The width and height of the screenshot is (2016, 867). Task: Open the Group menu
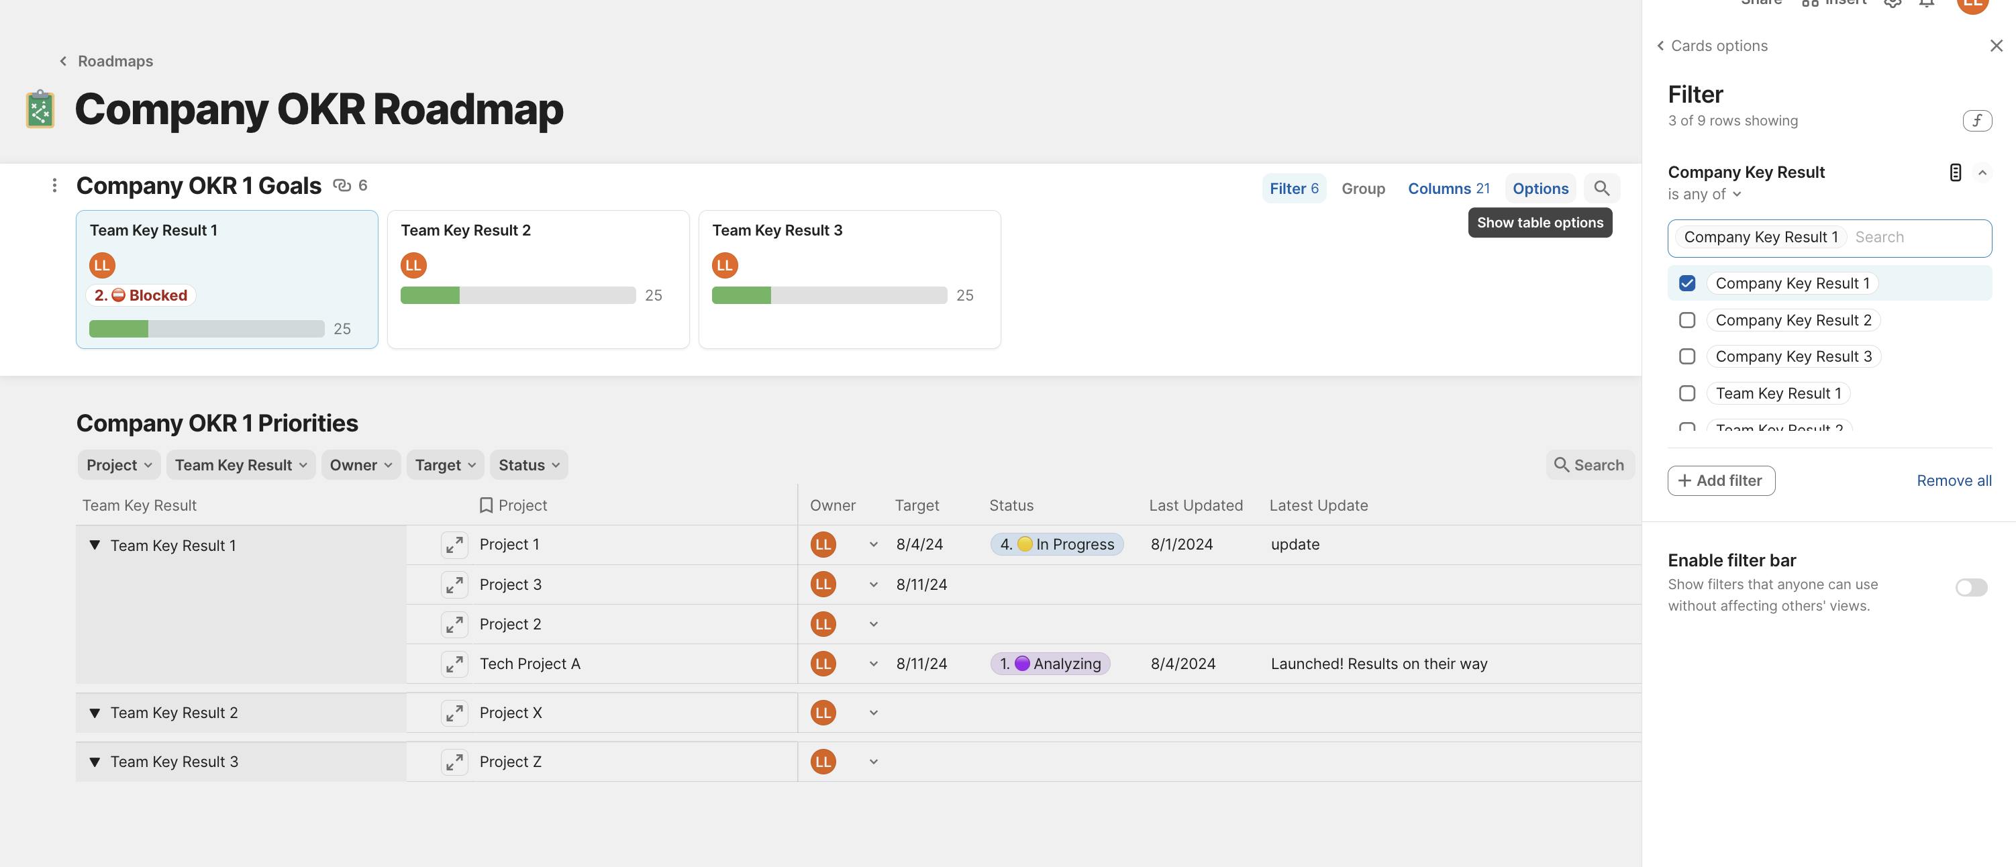tap(1362, 189)
